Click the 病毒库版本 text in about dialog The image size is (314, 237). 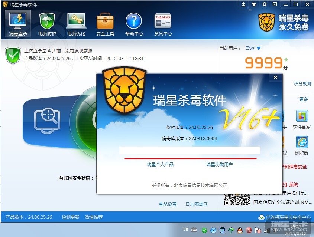tap(190, 138)
